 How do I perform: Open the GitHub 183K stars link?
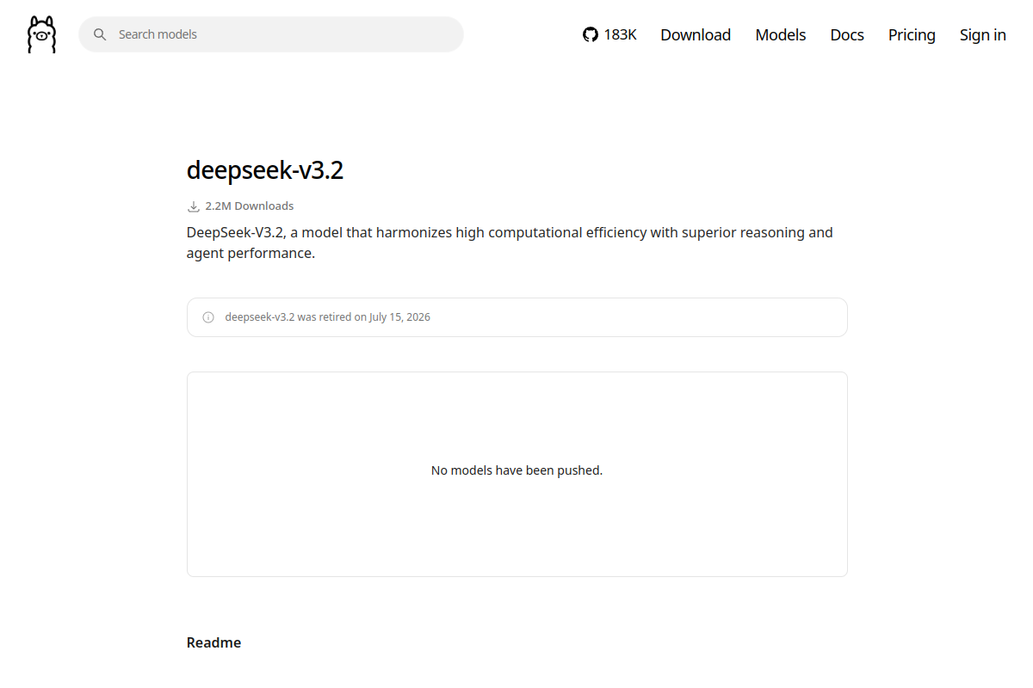609,34
